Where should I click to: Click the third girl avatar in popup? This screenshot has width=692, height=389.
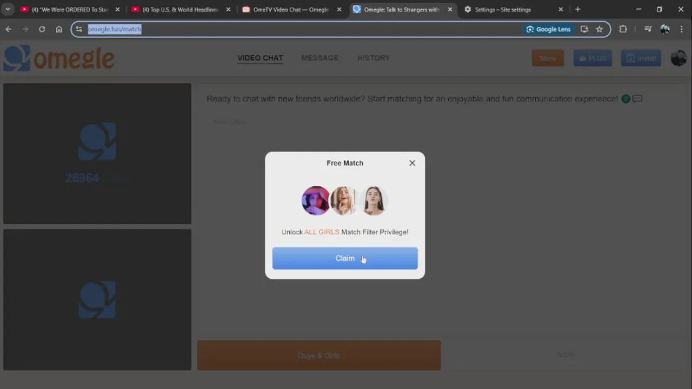(373, 201)
